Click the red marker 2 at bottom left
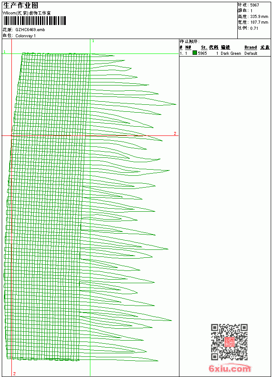The width and height of the screenshot is (272, 377). tap(14, 373)
